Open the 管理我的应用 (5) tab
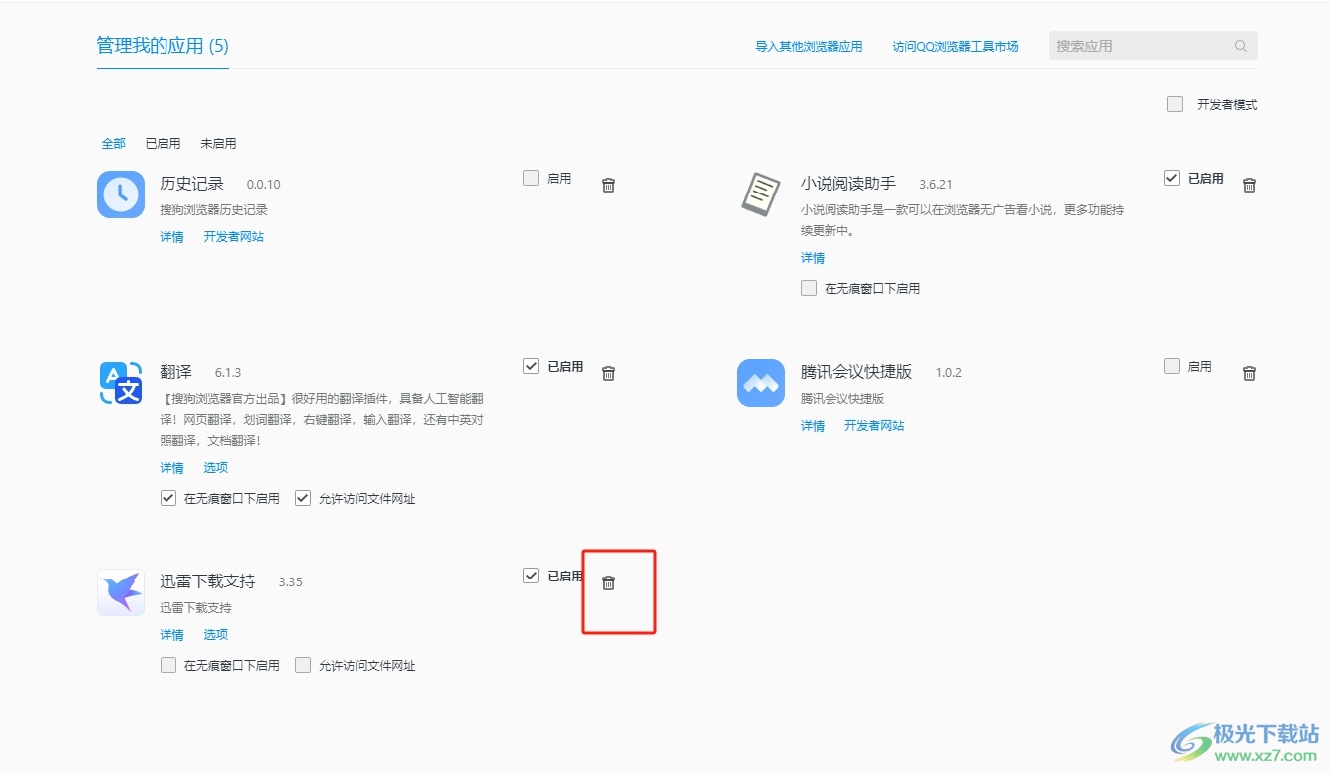The width and height of the screenshot is (1330, 772). [x=163, y=46]
